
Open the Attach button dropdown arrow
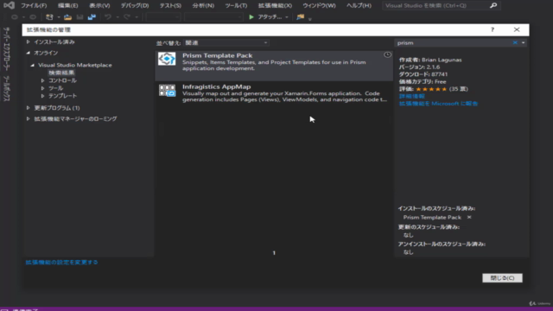click(287, 17)
